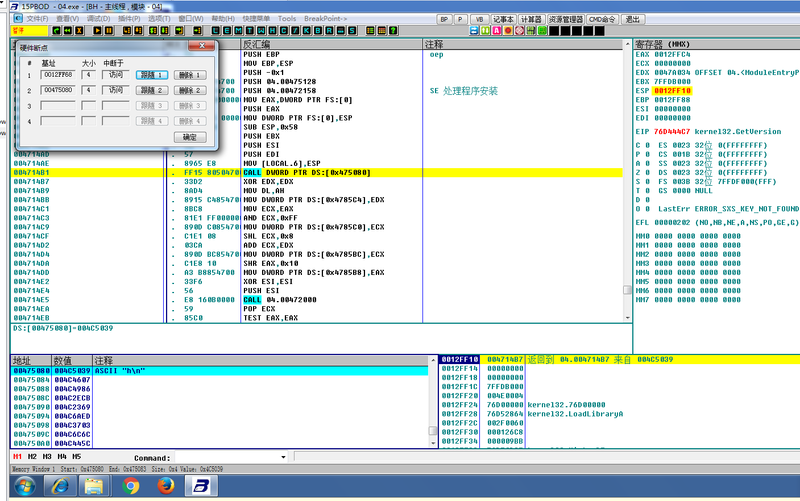Image resolution: width=800 pixels, height=501 pixels.
Task: Select the ESP register value 0012FF10
Action: coord(673,91)
